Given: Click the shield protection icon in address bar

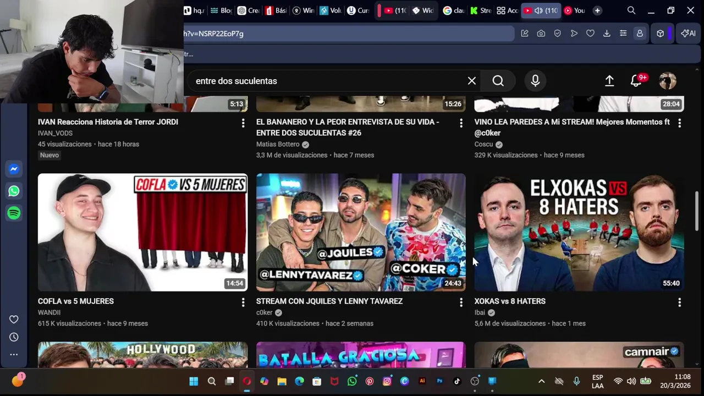Looking at the screenshot, I should click(x=558, y=34).
